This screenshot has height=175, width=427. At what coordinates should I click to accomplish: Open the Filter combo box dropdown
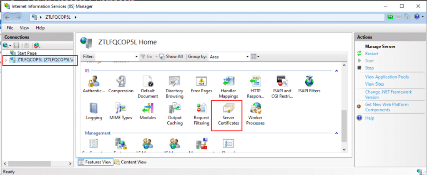coord(137,57)
